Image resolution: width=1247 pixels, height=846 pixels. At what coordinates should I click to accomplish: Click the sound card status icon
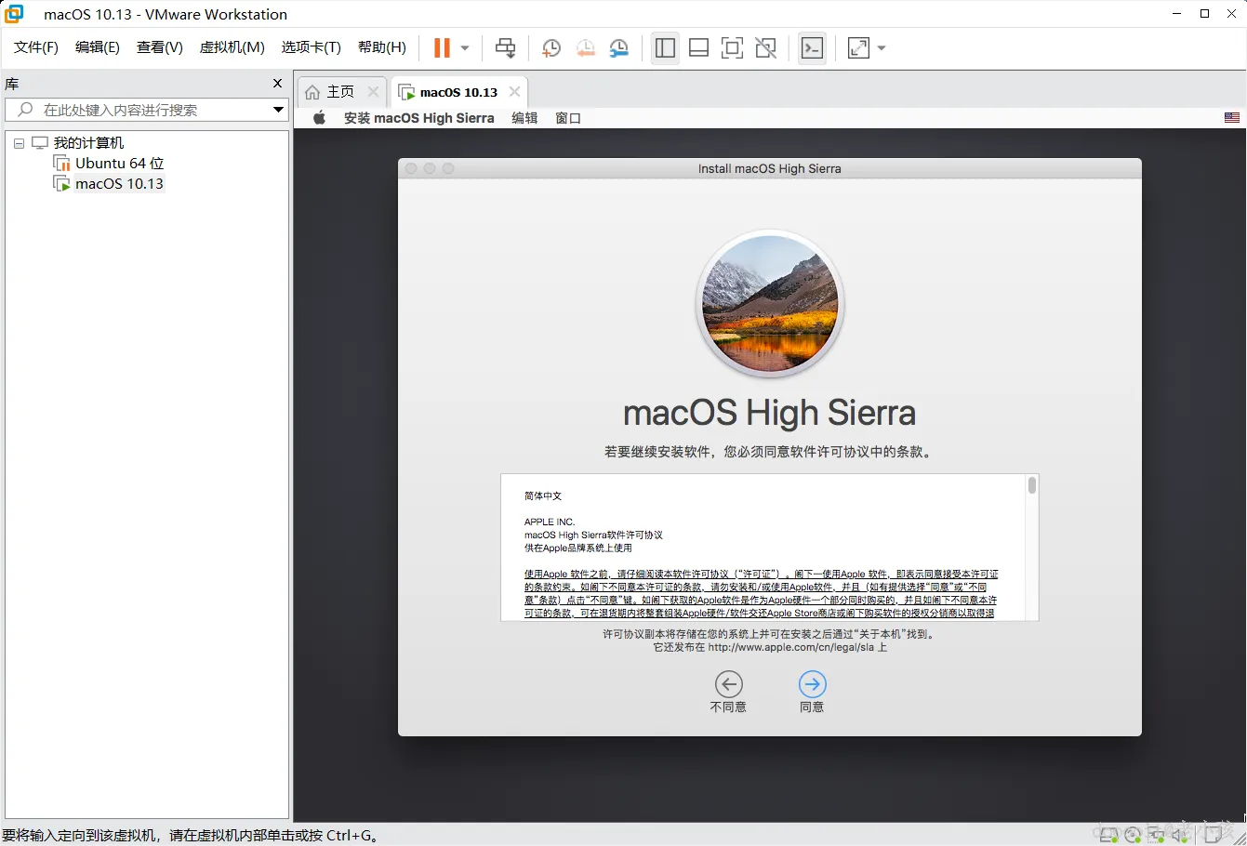(x=1180, y=834)
